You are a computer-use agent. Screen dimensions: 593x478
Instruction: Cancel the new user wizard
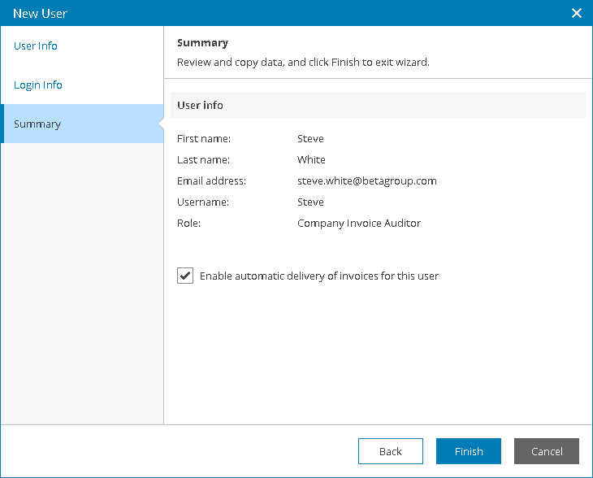(546, 451)
